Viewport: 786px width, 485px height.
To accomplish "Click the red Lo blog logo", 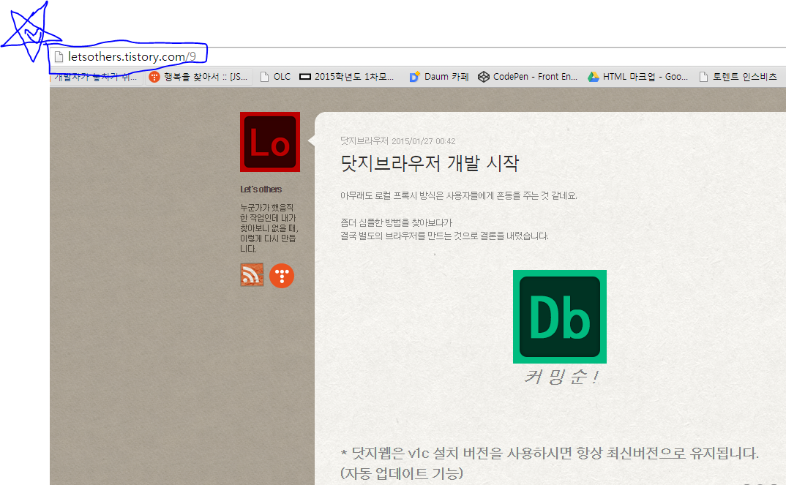I will point(270,142).
